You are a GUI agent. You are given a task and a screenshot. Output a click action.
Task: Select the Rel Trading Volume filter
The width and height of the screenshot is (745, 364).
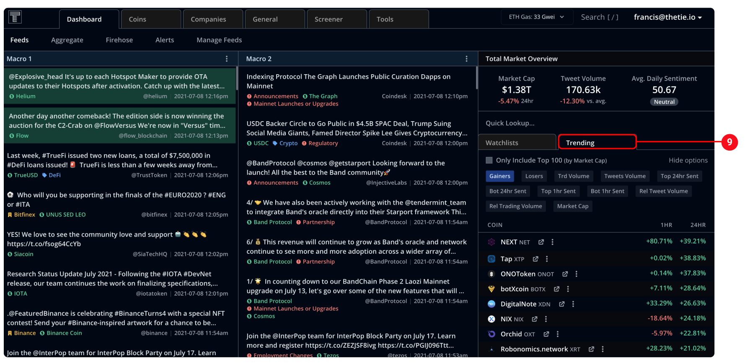tap(515, 206)
